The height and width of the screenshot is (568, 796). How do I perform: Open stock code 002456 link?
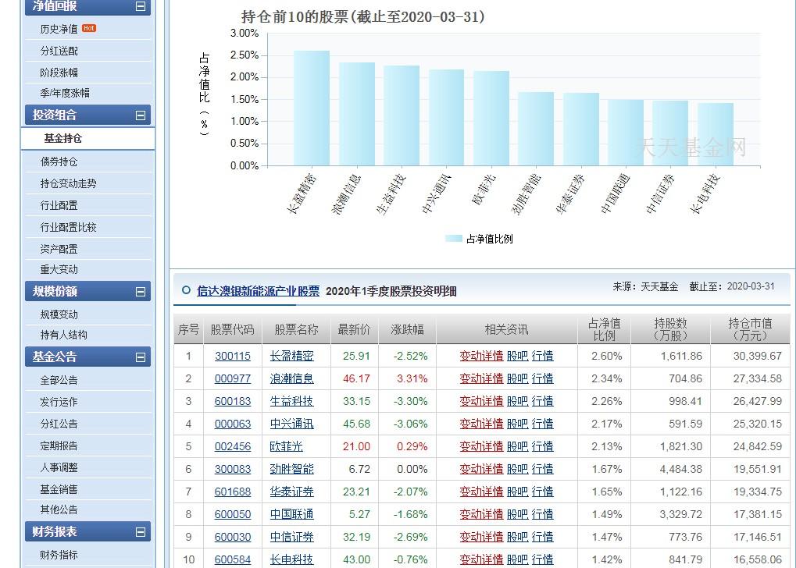click(233, 447)
